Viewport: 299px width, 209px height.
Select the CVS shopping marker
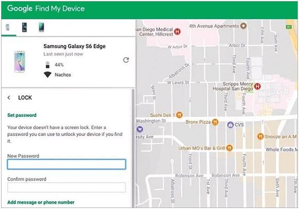pos(230,125)
